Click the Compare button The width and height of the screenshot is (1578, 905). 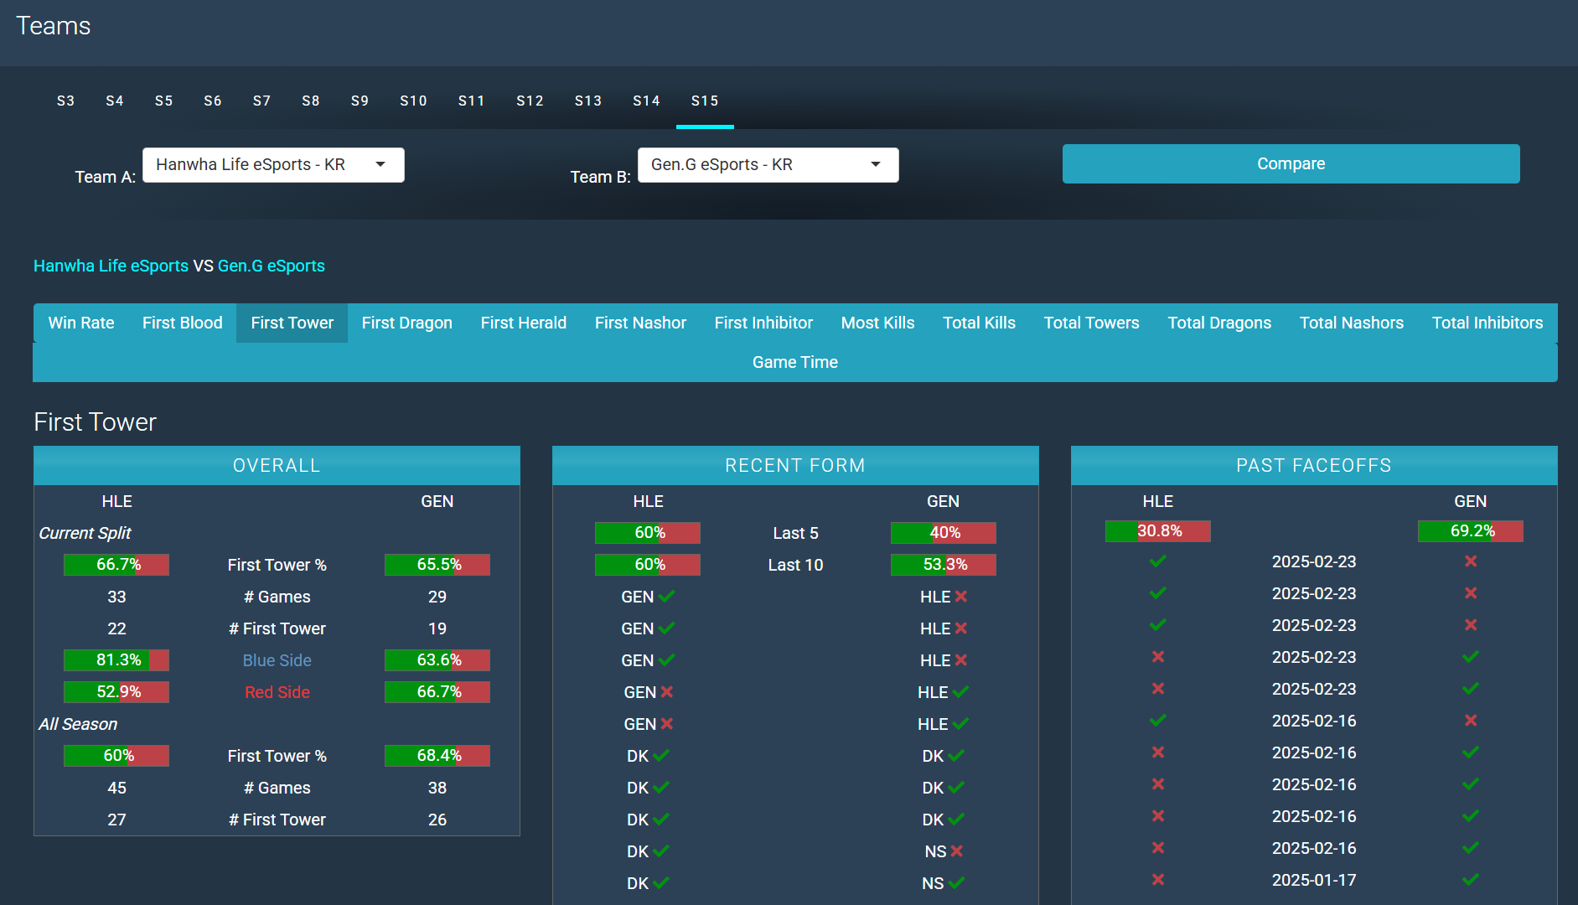[1291, 163]
